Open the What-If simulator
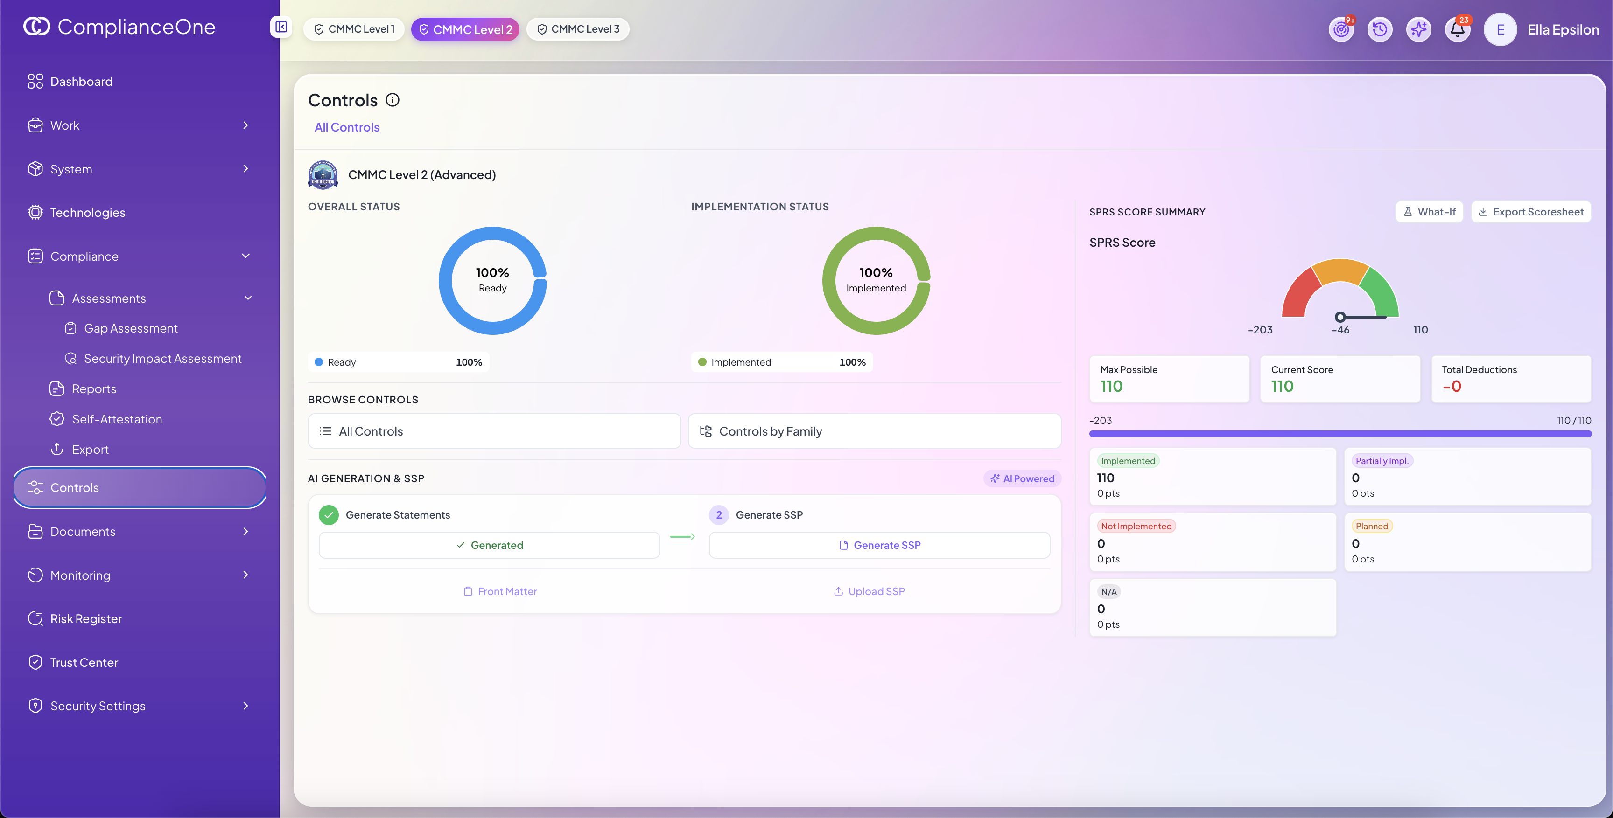The image size is (1613, 818). [x=1429, y=212]
